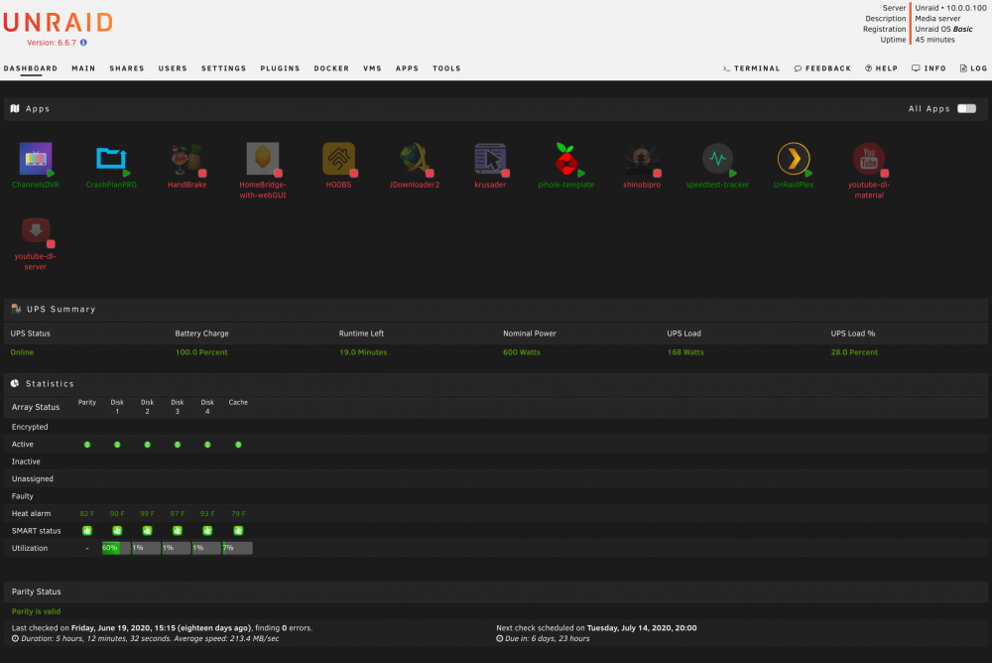Click the 28.0 Percent load value
Screen dimensions: 992x663
[x=854, y=352]
